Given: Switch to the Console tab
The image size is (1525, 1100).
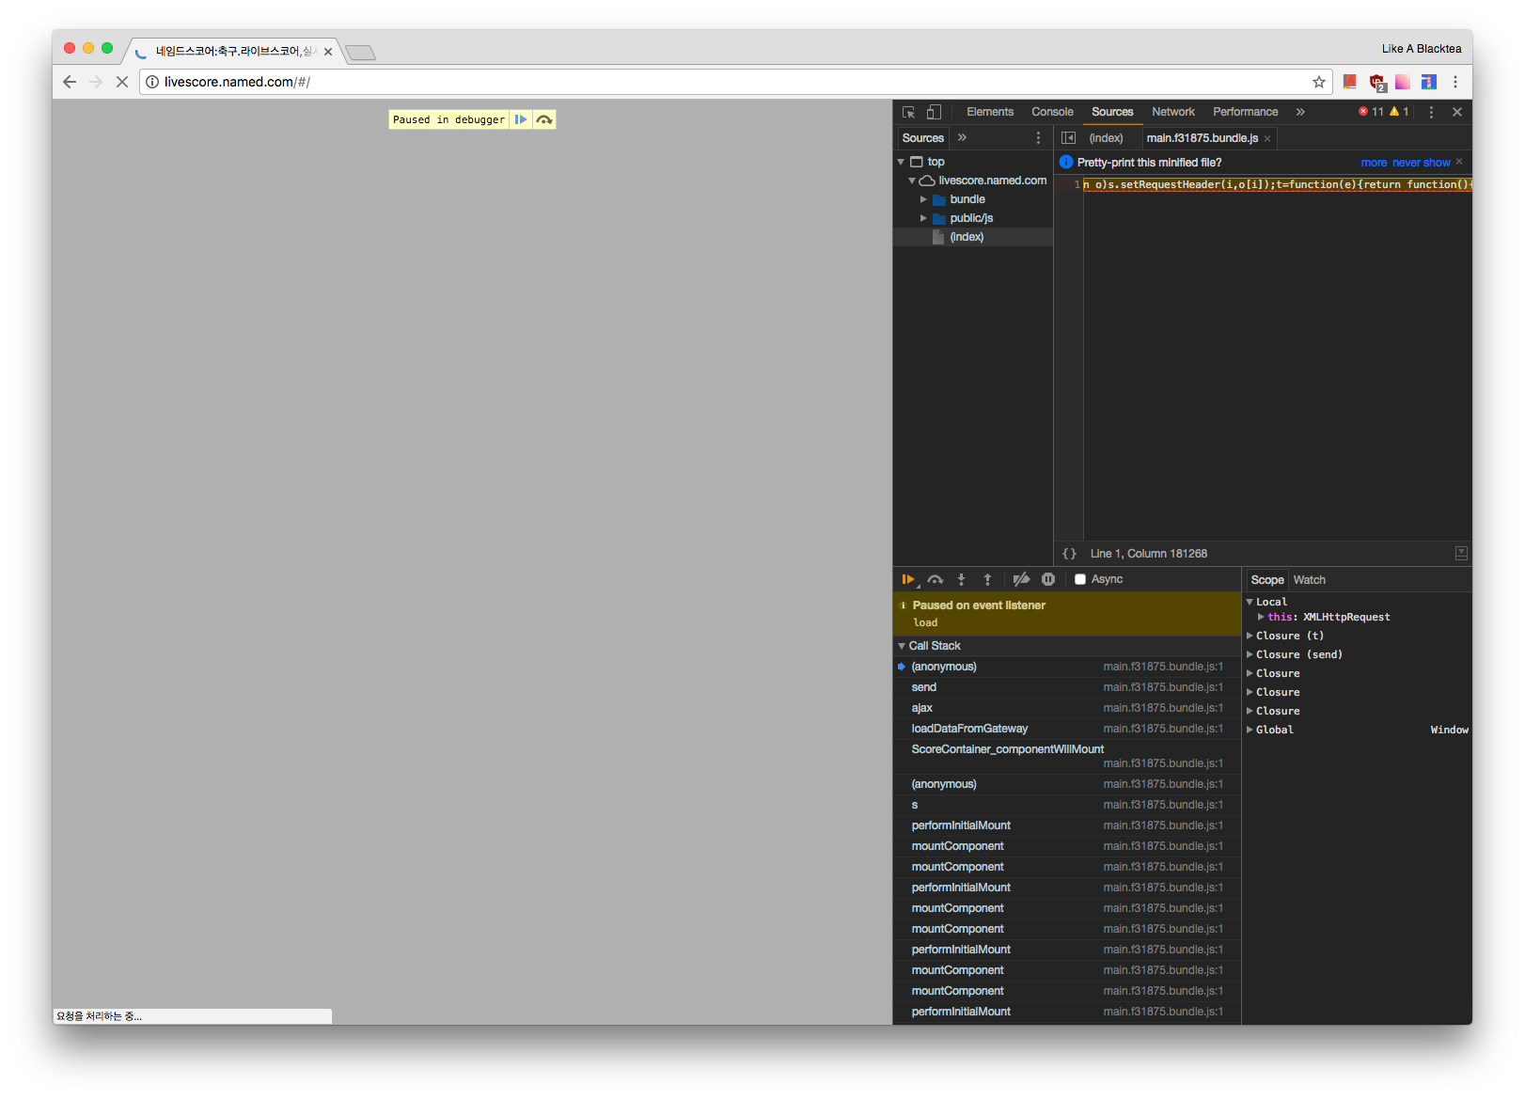Looking at the screenshot, I should [x=1052, y=112].
